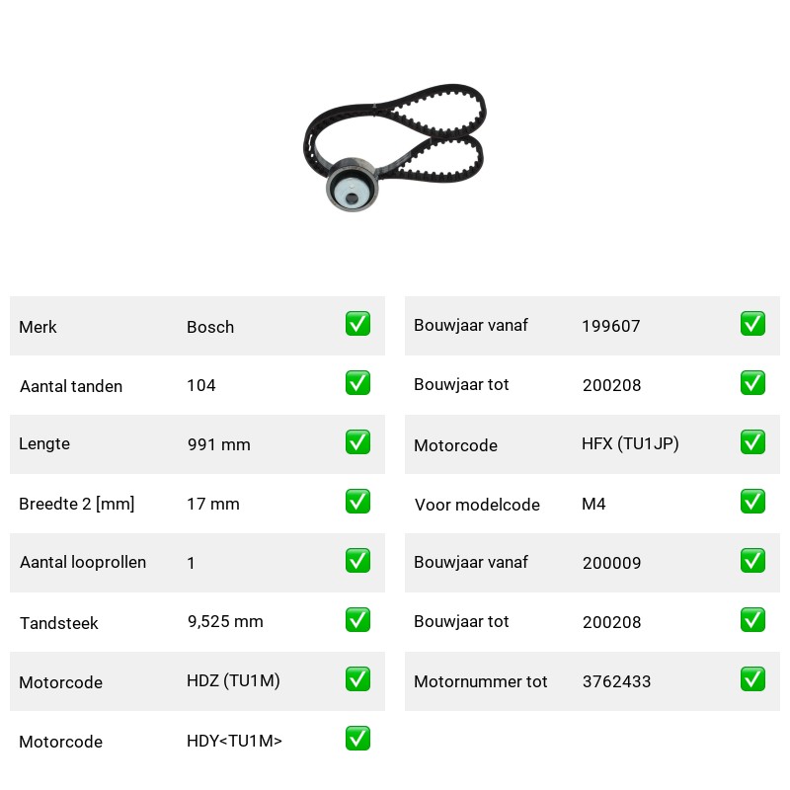Image resolution: width=790 pixels, height=790 pixels.
Task: Select the Bosch brand value text
Action: 210,327
